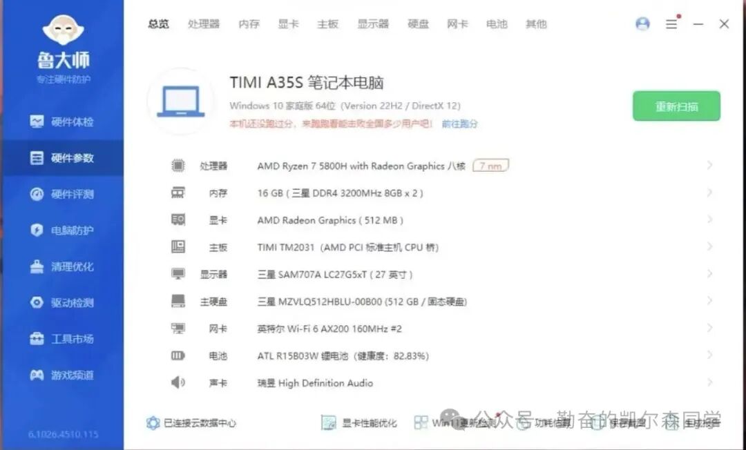The image size is (746, 450).
Task: Click the green 重新扫描 rescan button
Action: (x=676, y=106)
